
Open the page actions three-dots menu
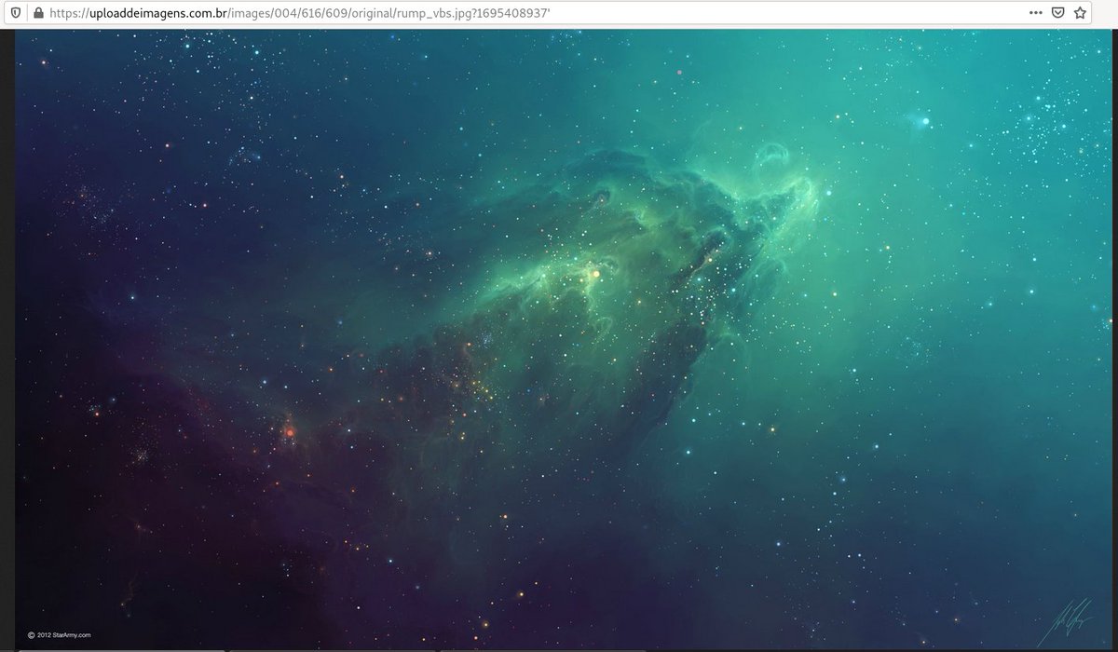1036,14
